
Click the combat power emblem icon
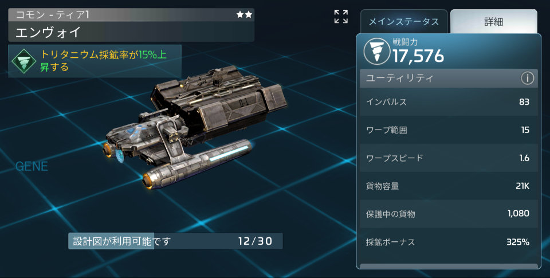click(377, 52)
